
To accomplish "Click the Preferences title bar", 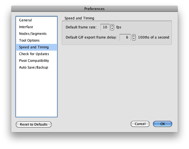I will tap(94, 9).
